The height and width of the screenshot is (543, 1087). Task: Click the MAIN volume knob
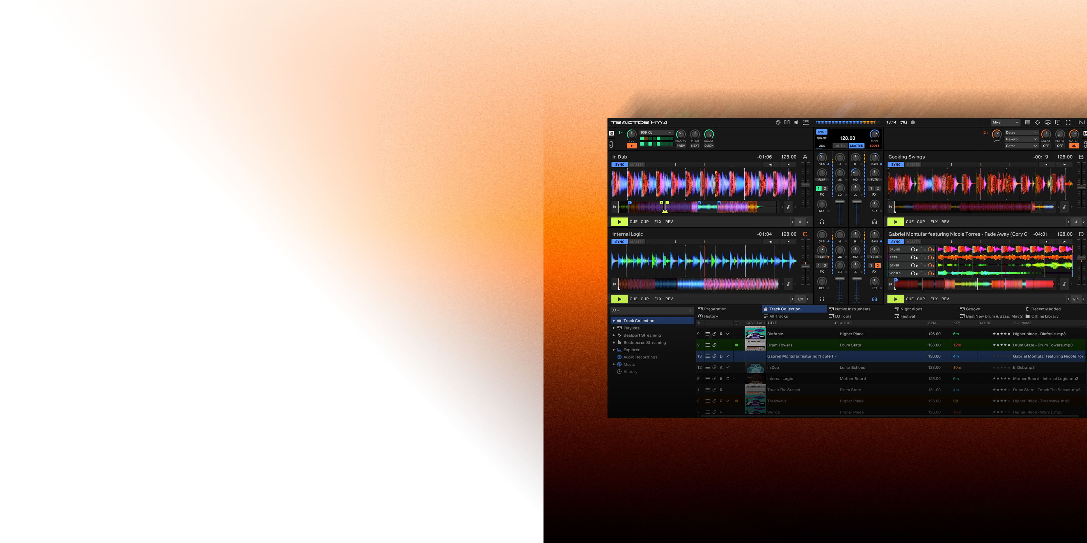(x=874, y=135)
